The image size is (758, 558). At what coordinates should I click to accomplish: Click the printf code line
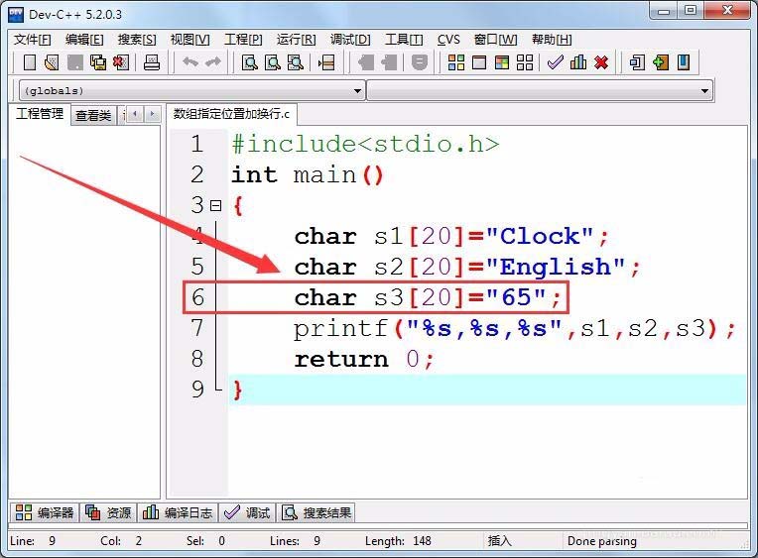[x=515, y=328]
